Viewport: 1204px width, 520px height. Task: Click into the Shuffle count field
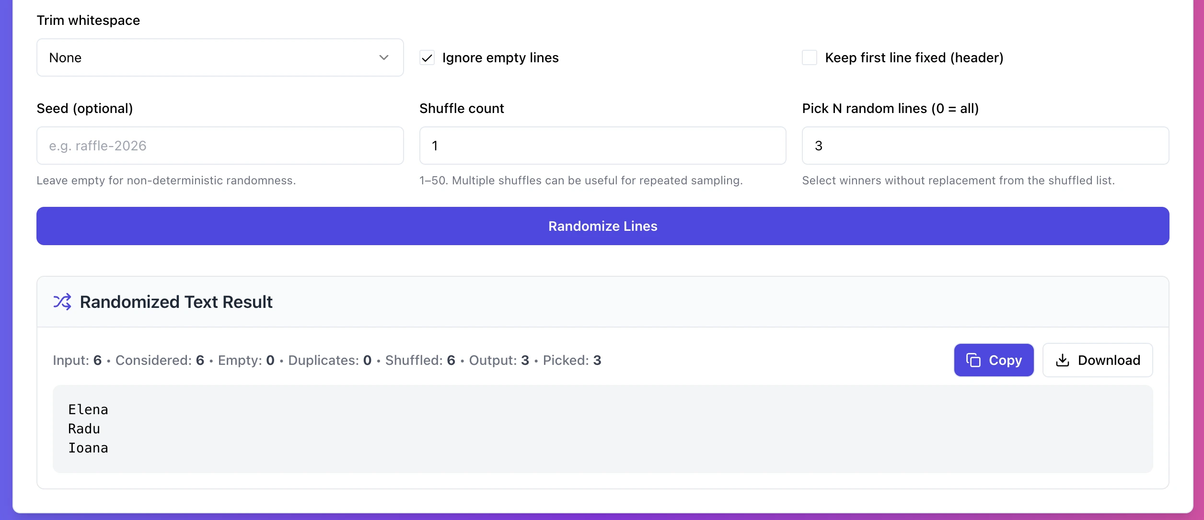click(602, 146)
